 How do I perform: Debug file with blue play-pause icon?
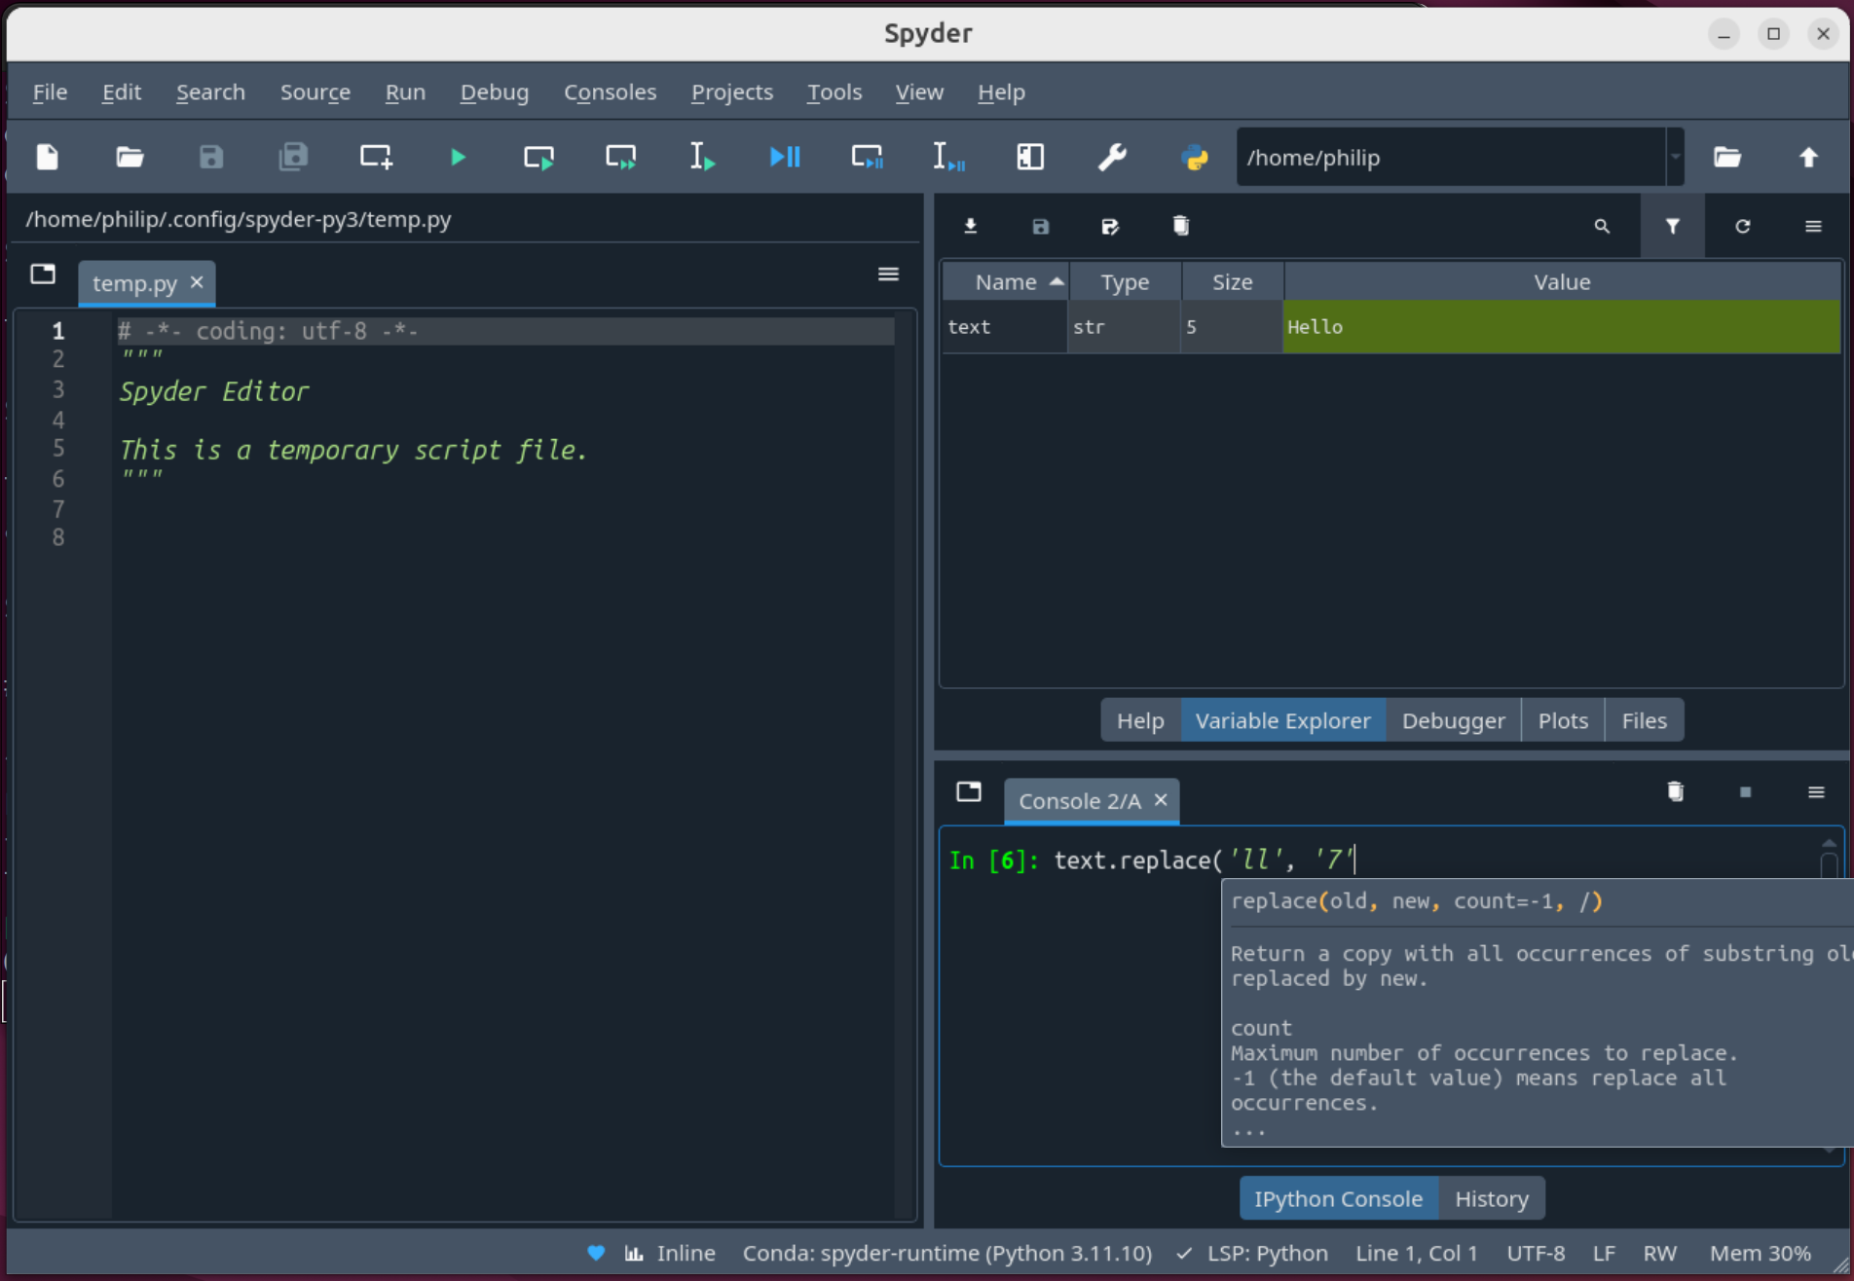pyautogui.click(x=785, y=157)
